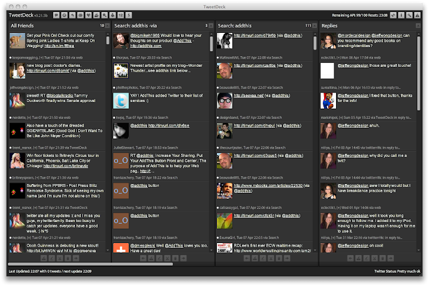Viewport: 429px width, 286px height.
Task: Click the blank white avatar of surealtina
Action: pyautogui.click(x=327, y=70)
